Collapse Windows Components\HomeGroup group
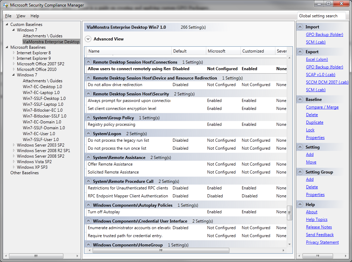 click(x=89, y=245)
